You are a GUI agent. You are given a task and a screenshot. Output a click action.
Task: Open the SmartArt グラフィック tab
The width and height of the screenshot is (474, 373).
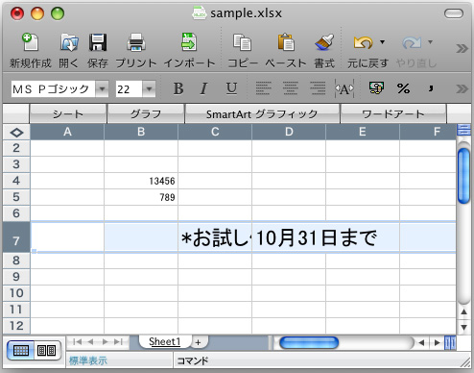click(x=262, y=113)
